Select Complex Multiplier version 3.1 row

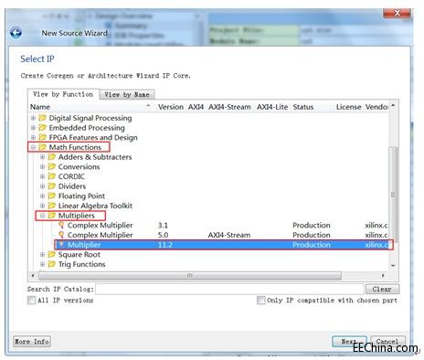(x=224, y=225)
